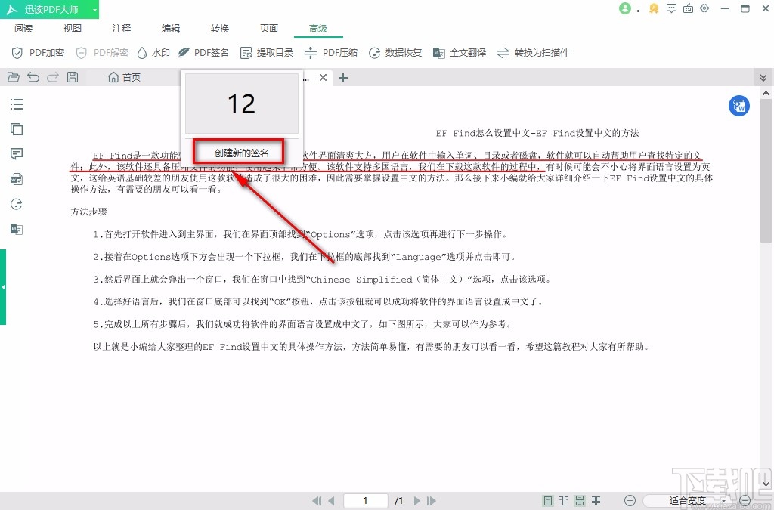The image size is (774, 510).
Task: Enable PDF加密 encryption
Action: (x=36, y=52)
